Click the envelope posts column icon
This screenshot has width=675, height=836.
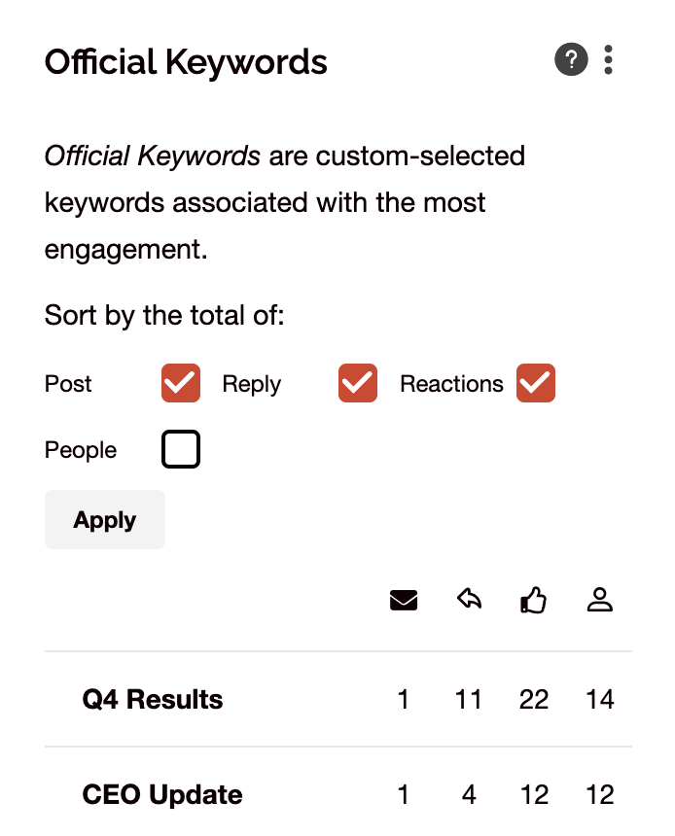pos(403,600)
